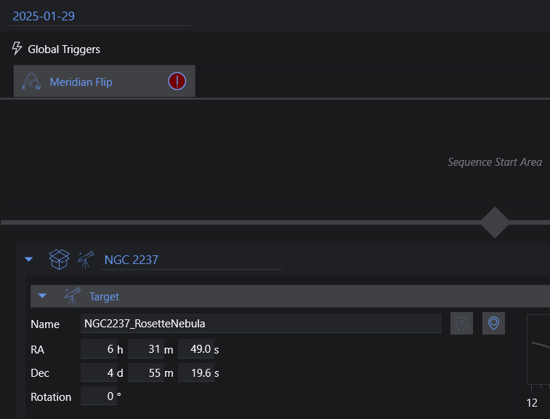Click the Global Triggers lightning bolt icon
This screenshot has height=419, width=550.
(x=17, y=49)
